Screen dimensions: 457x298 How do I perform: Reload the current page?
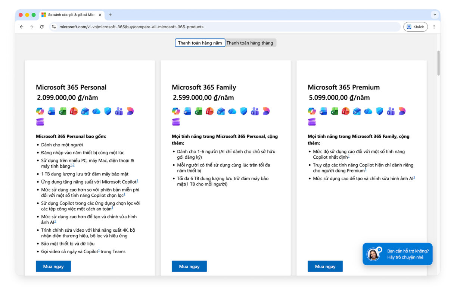(42, 27)
